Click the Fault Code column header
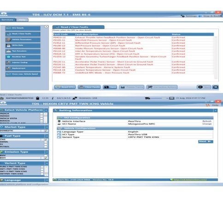Screen dimensions: 223x201 (60, 35)
